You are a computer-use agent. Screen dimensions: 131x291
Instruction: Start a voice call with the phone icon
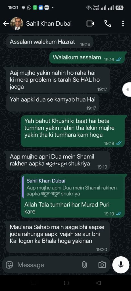(108, 24)
